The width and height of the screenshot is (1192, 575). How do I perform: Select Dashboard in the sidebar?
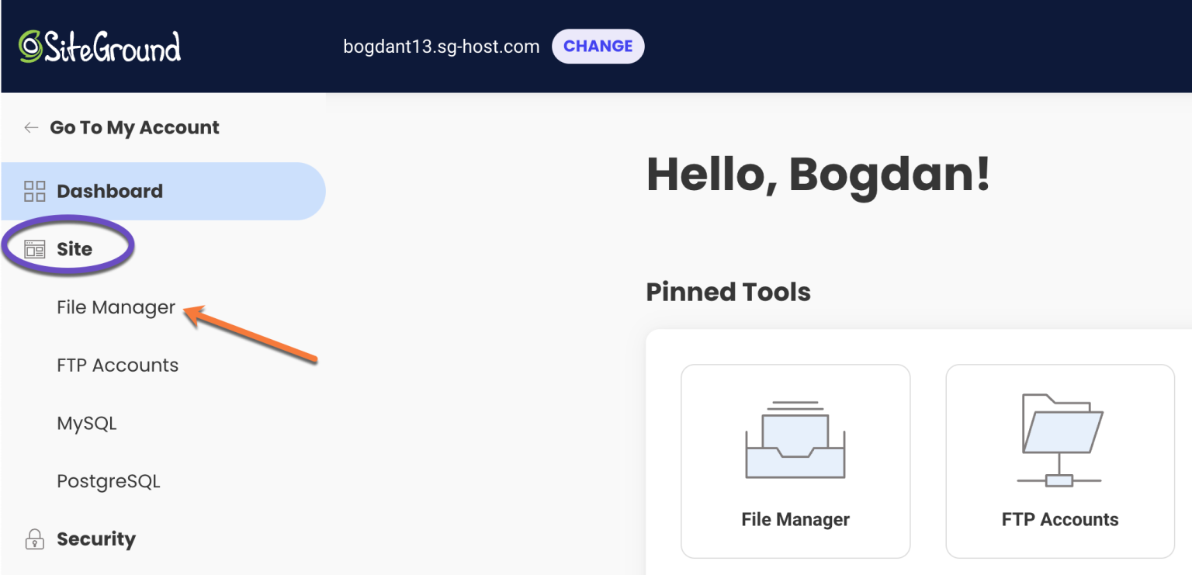(x=109, y=191)
